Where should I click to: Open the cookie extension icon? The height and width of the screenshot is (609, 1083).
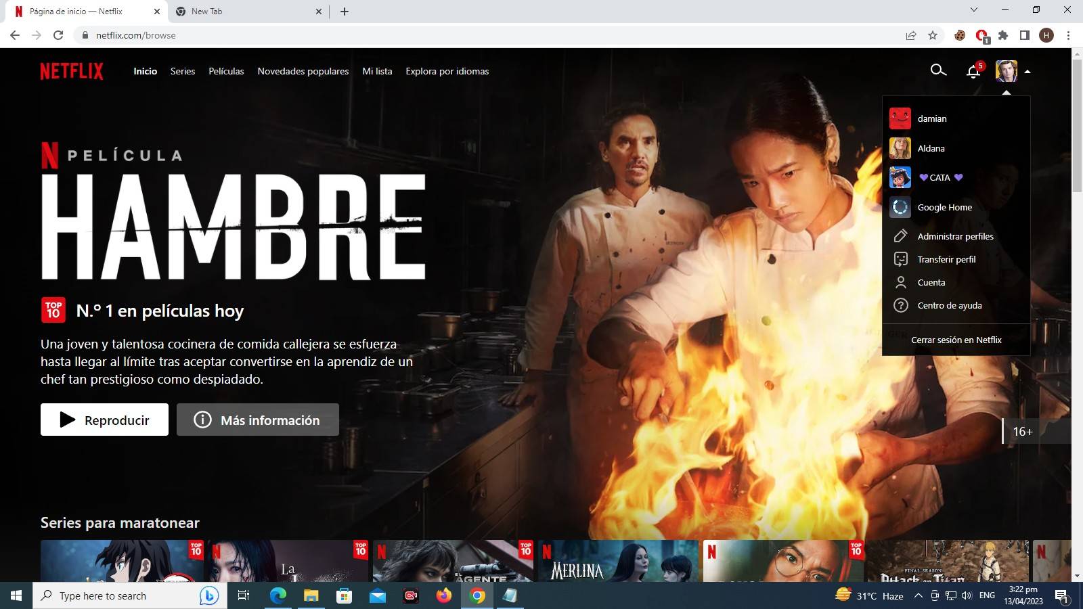960,35
